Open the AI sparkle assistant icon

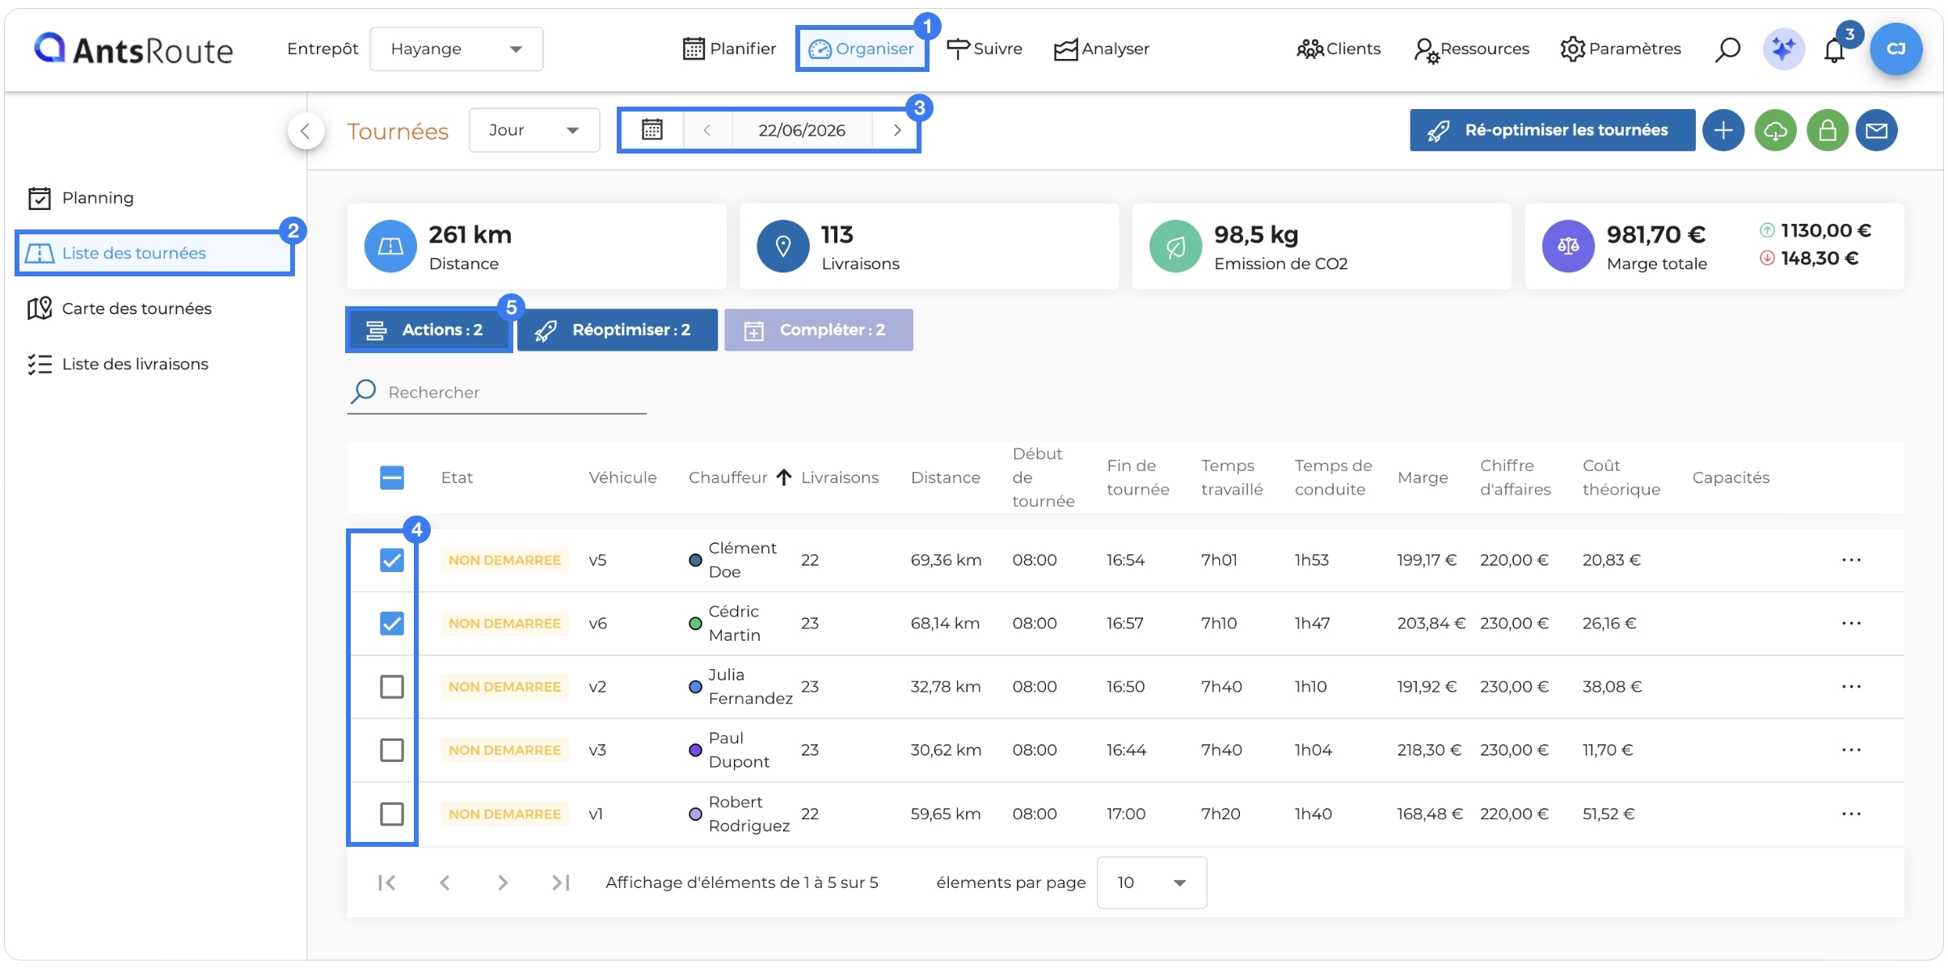(x=1783, y=49)
